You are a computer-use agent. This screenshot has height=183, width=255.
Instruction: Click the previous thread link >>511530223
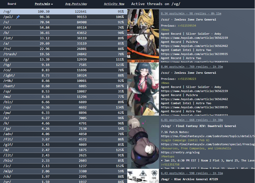[187, 79]
